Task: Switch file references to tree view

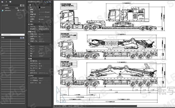Action: [23, 5]
